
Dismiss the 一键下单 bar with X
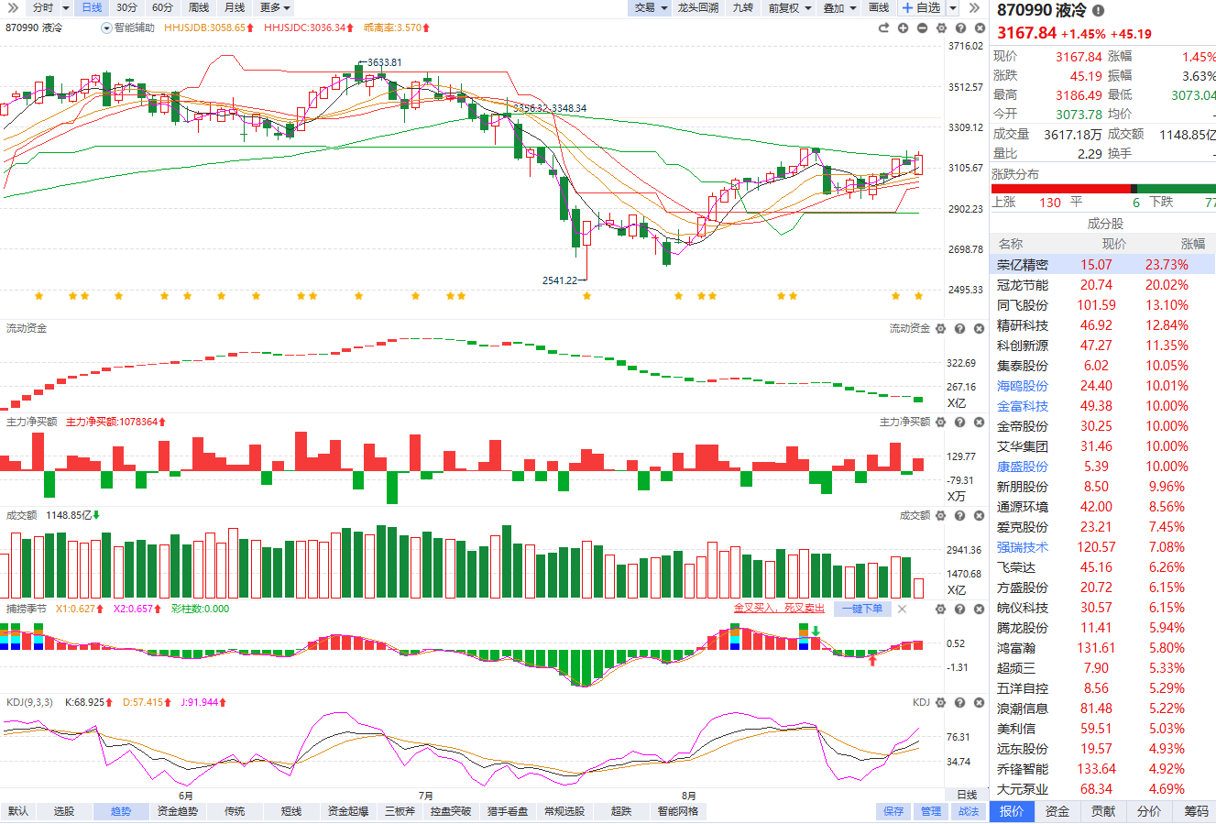point(902,609)
